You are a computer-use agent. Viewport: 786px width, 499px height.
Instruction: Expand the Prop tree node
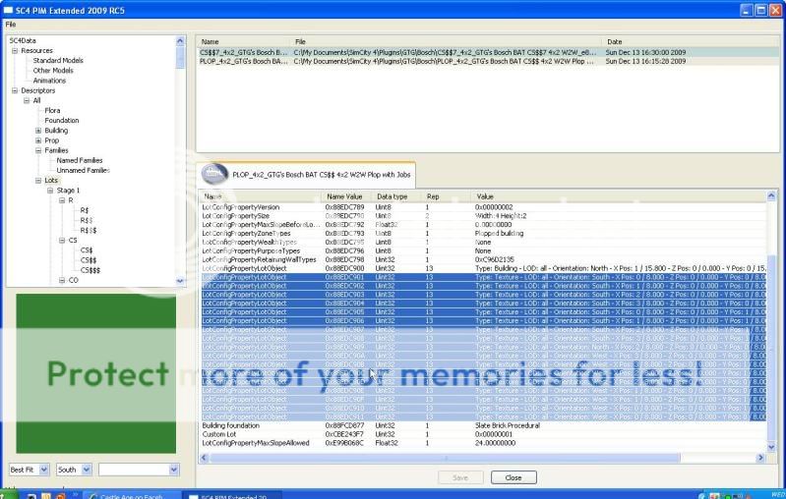[38, 140]
